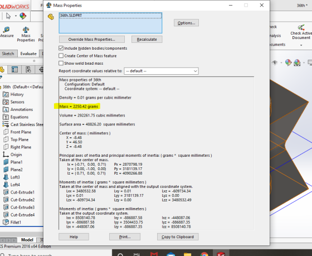Click the Mass Properties dialog title icon

(49, 5)
